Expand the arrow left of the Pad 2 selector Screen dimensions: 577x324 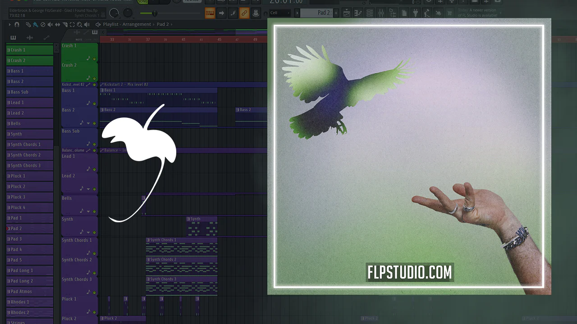click(298, 13)
